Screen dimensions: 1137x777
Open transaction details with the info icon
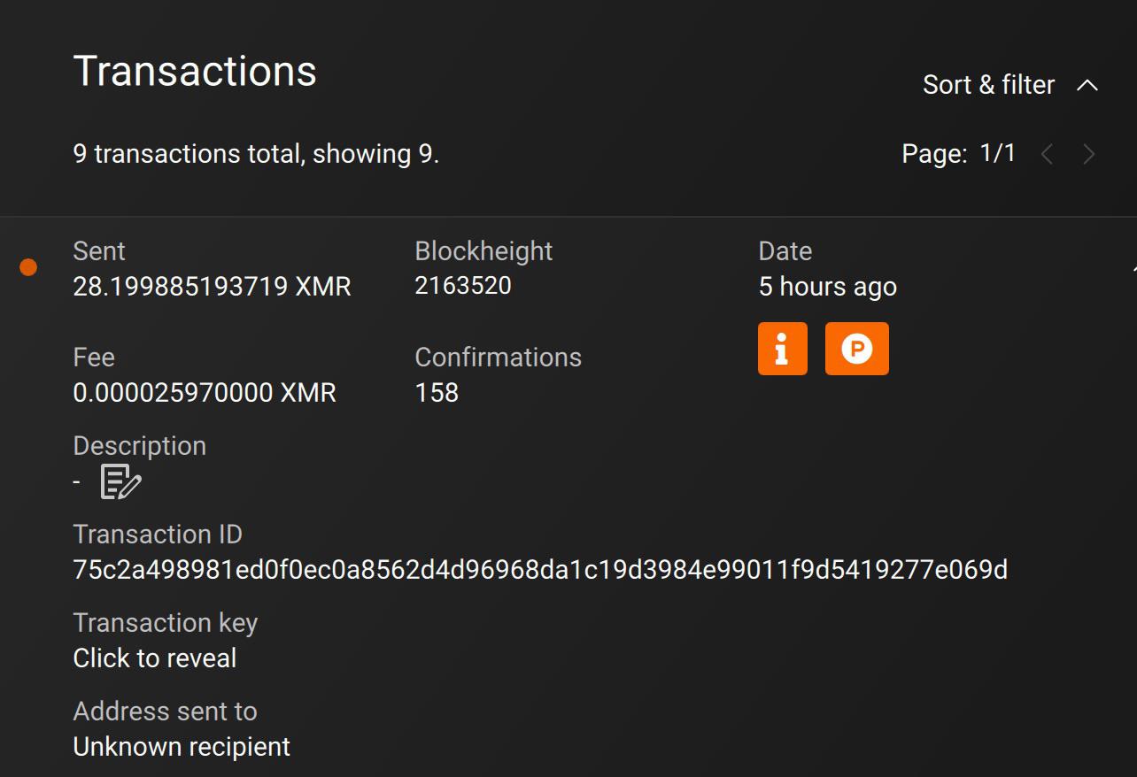783,349
